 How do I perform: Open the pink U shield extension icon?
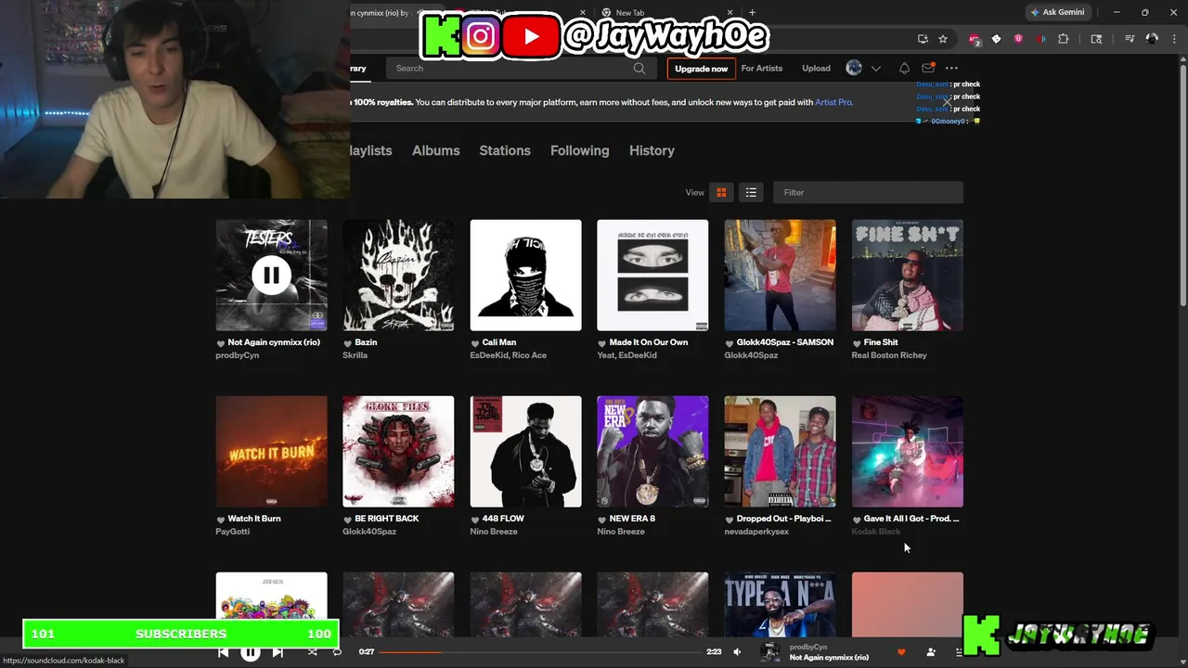tap(1018, 39)
